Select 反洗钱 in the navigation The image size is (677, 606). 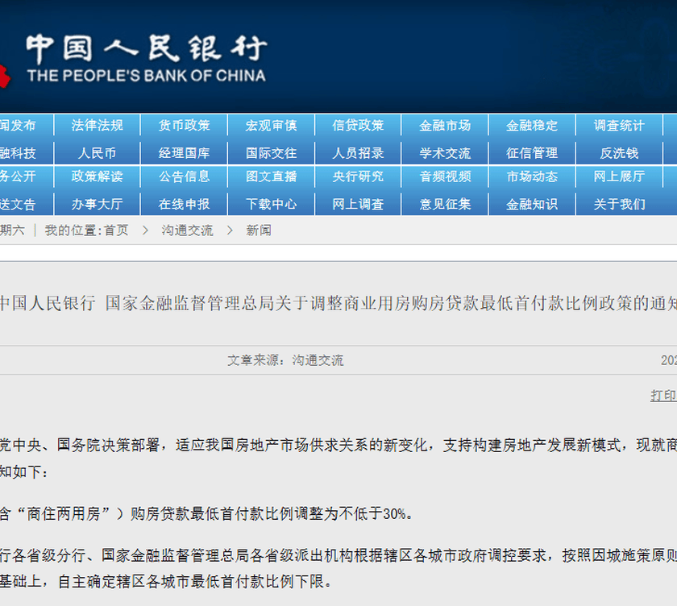(x=619, y=153)
